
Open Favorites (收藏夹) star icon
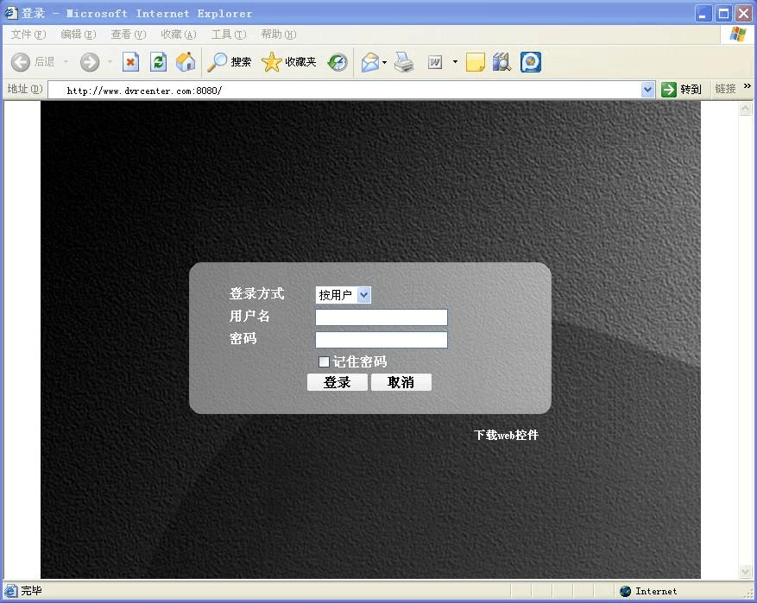coord(289,62)
